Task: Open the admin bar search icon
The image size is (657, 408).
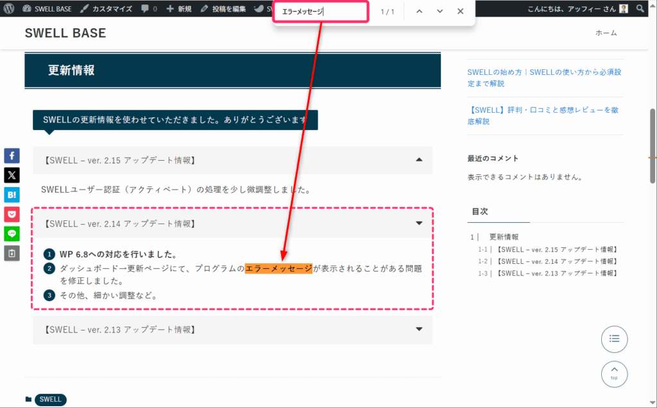Action: tap(640, 9)
